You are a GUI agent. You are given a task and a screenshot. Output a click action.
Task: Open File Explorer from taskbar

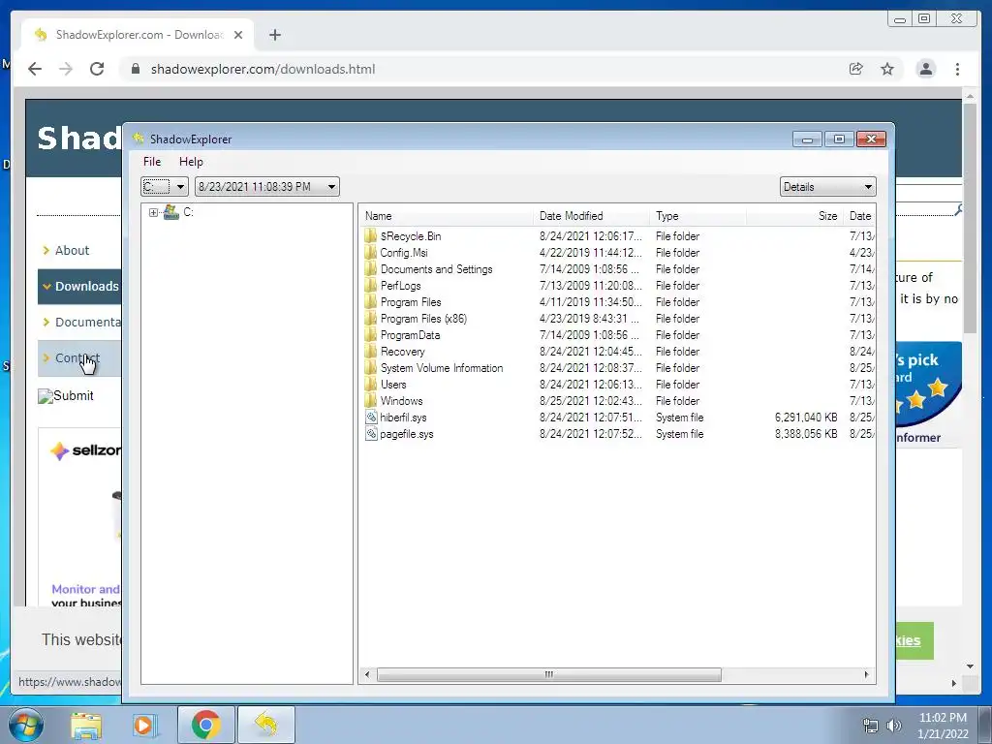(86, 725)
